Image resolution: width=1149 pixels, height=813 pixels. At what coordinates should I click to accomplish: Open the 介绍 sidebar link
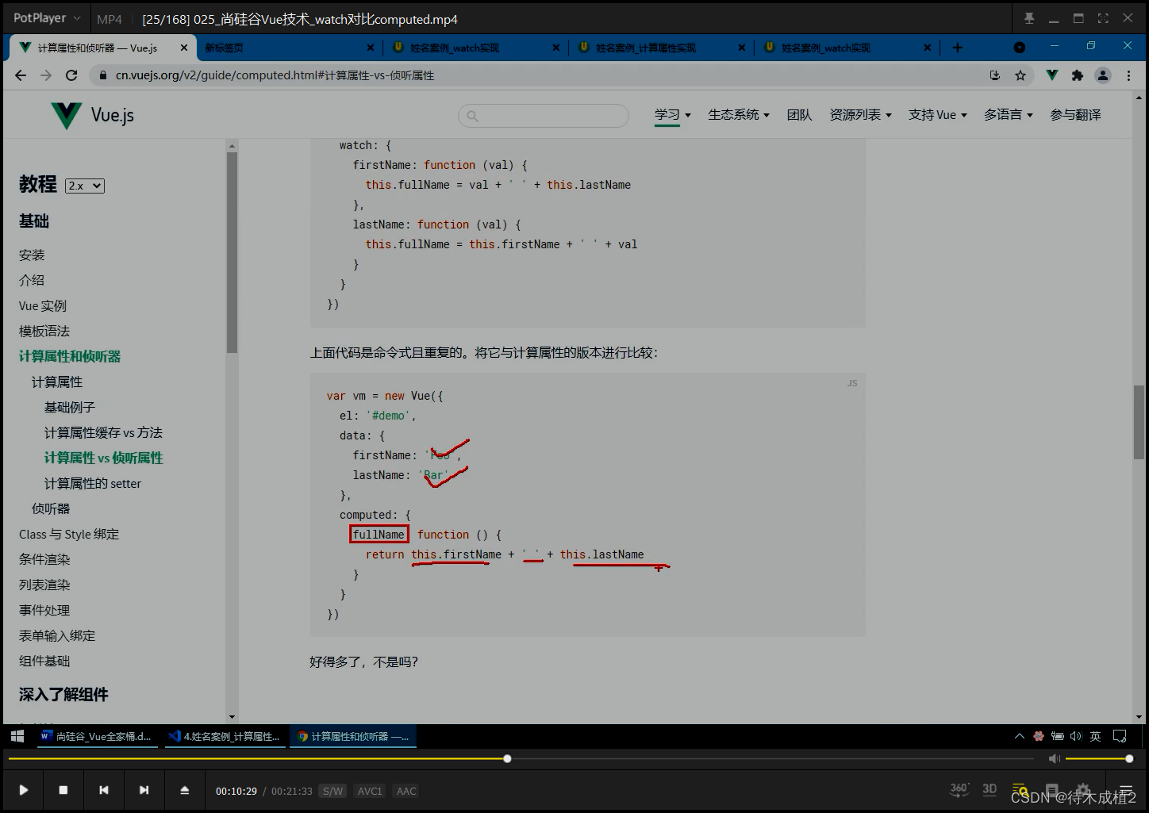(x=32, y=280)
